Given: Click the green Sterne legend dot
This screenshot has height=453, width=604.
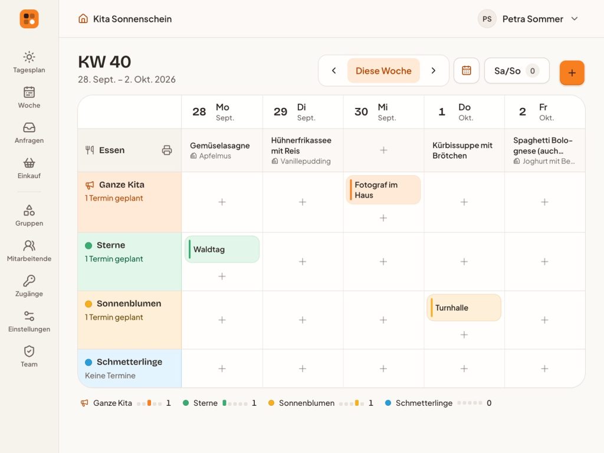Looking at the screenshot, I should (186, 403).
